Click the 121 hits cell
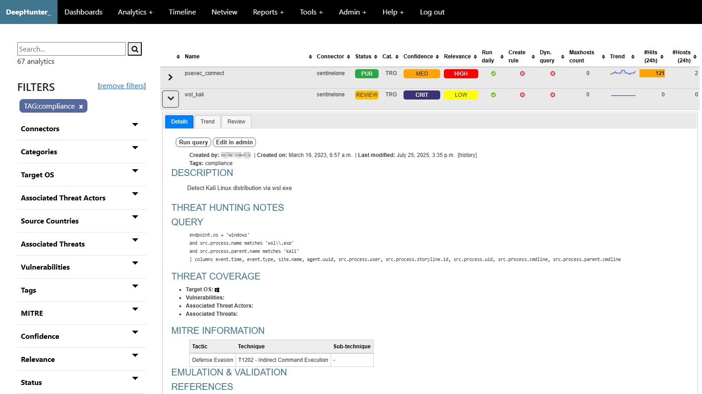This screenshot has height=394, width=702. 652,73
